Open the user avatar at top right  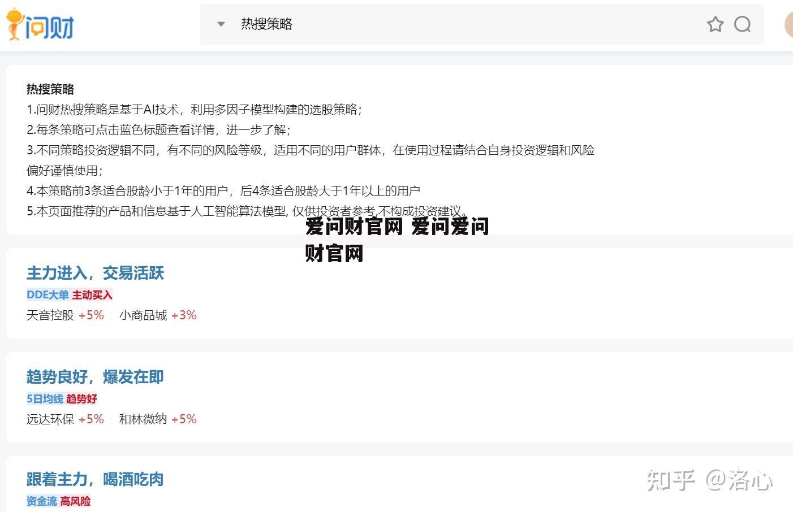[x=788, y=24]
